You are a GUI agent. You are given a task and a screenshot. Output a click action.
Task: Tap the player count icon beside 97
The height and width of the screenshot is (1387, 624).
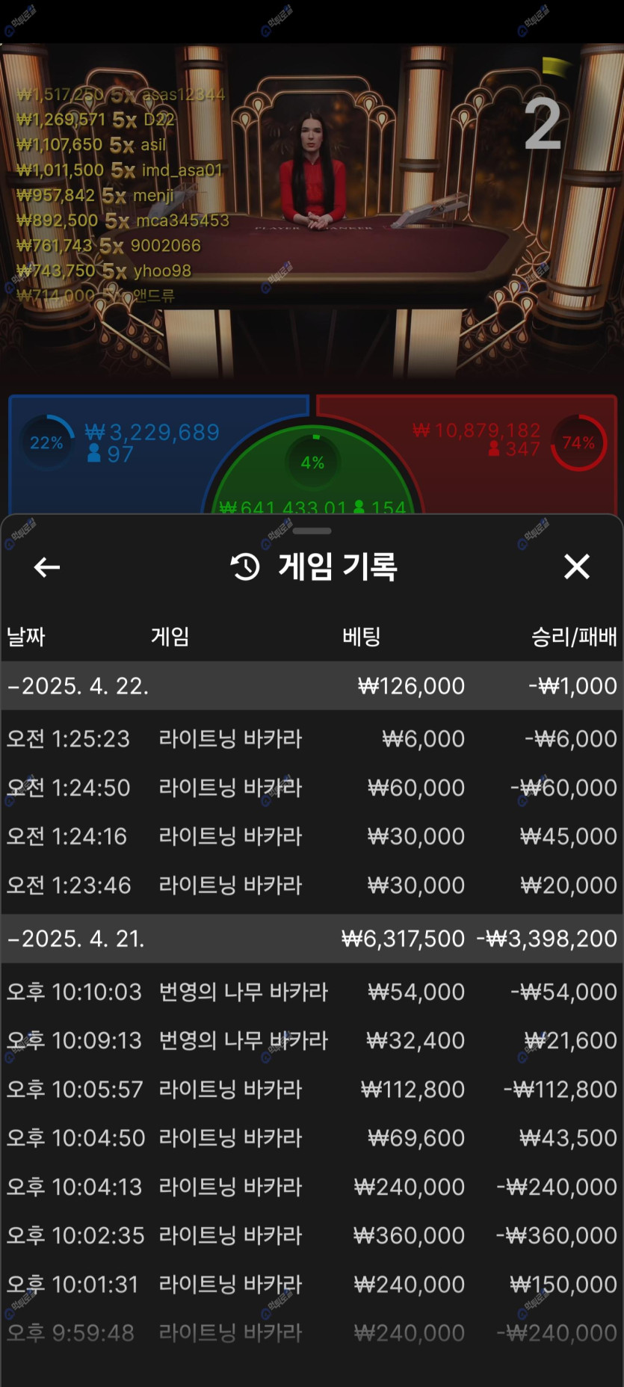pos(94,454)
